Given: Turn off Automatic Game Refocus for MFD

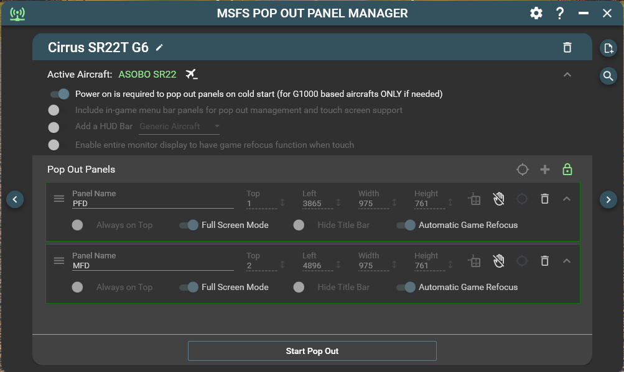Looking at the screenshot, I should [406, 287].
